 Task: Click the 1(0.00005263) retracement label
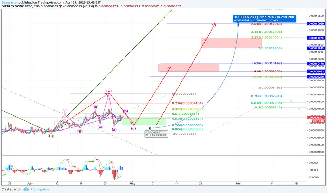pyautogui.click(x=184, y=134)
